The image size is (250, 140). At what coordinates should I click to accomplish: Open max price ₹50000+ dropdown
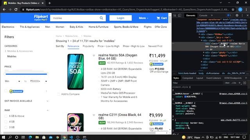pyautogui.click(x=39, y=81)
